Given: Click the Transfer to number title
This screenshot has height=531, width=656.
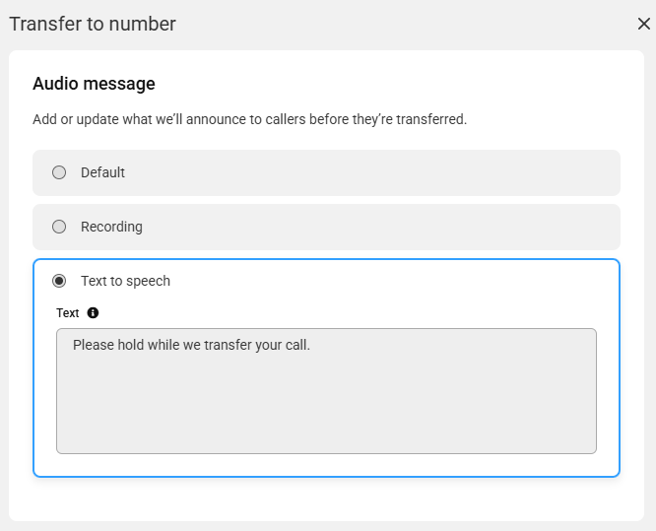Looking at the screenshot, I should pos(93,24).
